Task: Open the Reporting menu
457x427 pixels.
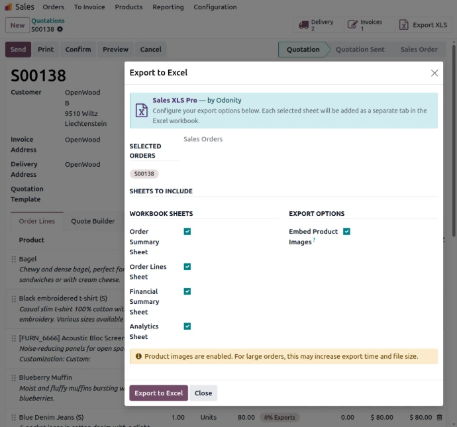Action: coord(168,7)
